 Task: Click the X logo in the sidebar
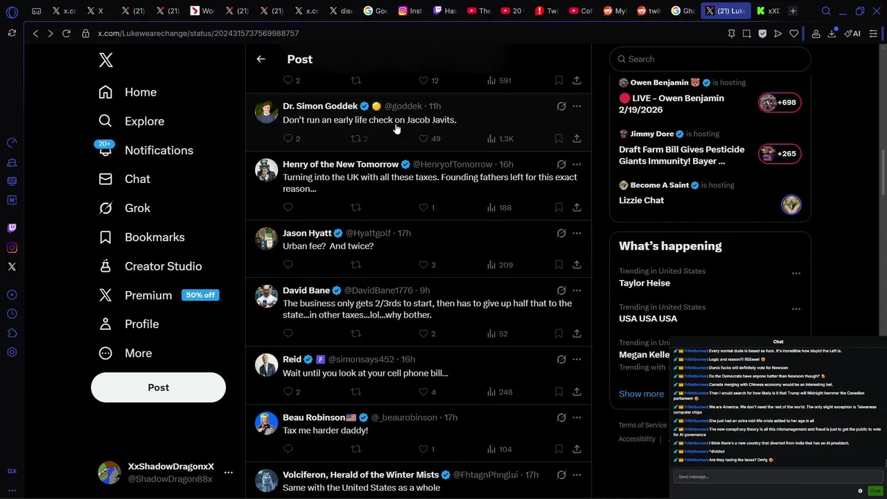pos(105,60)
